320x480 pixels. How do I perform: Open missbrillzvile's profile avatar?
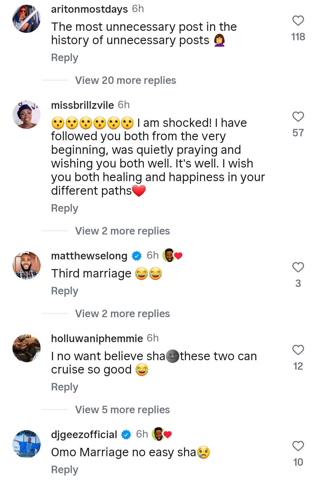26,115
